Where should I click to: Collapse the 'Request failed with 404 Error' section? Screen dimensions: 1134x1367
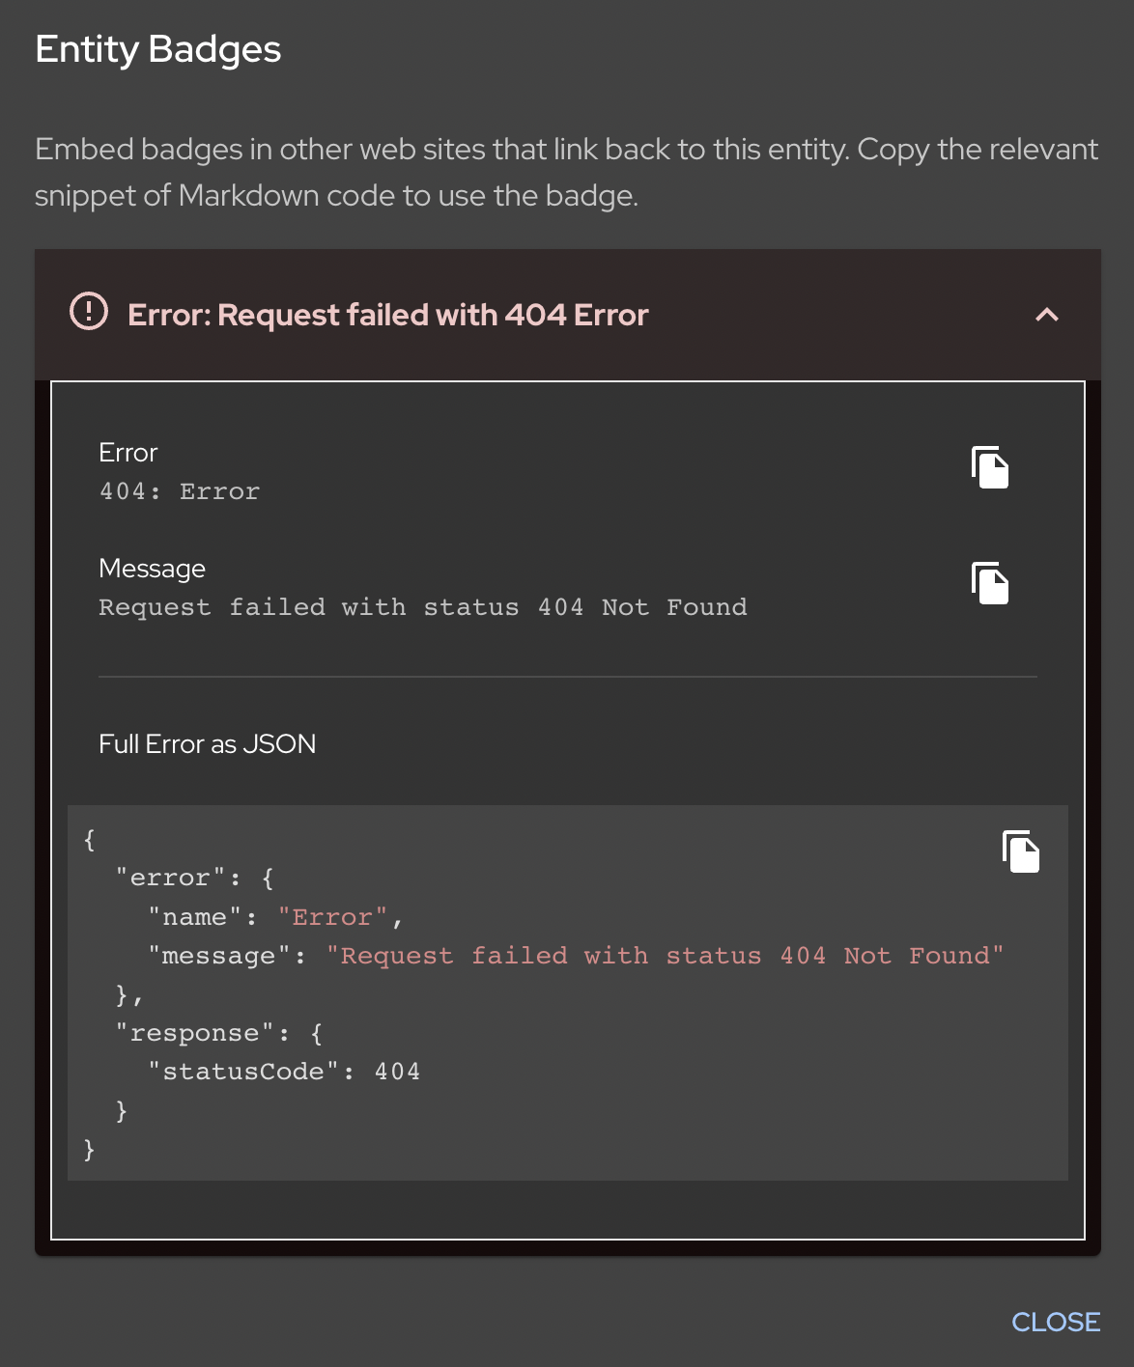point(1046,314)
